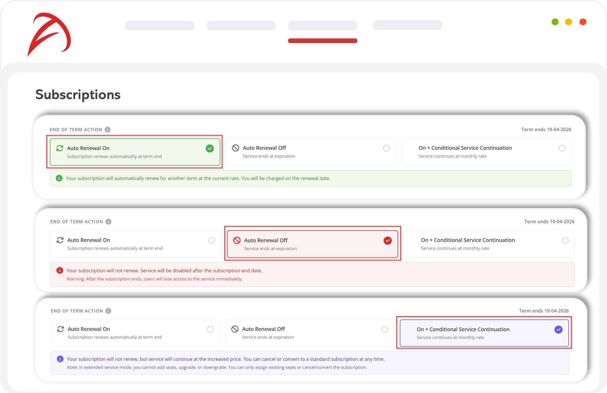Click prohibited icon in third card
This screenshot has height=393, width=607.
tap(235, 329)
